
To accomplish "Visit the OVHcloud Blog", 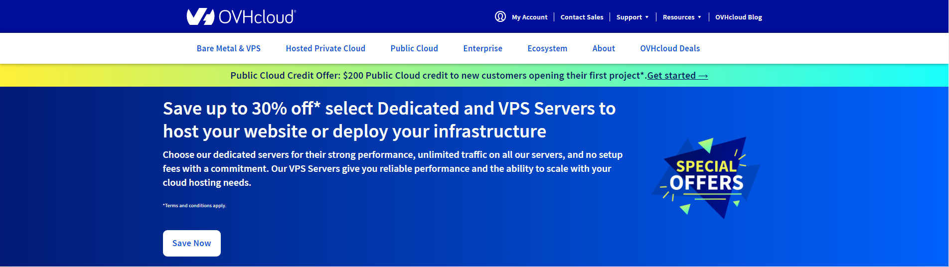I will tap(739, 17).
